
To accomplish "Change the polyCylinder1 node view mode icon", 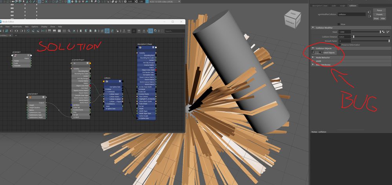I will coord(44,97).
